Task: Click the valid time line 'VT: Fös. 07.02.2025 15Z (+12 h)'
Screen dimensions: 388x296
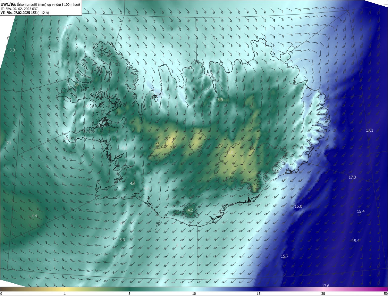Action: (25, 13)
